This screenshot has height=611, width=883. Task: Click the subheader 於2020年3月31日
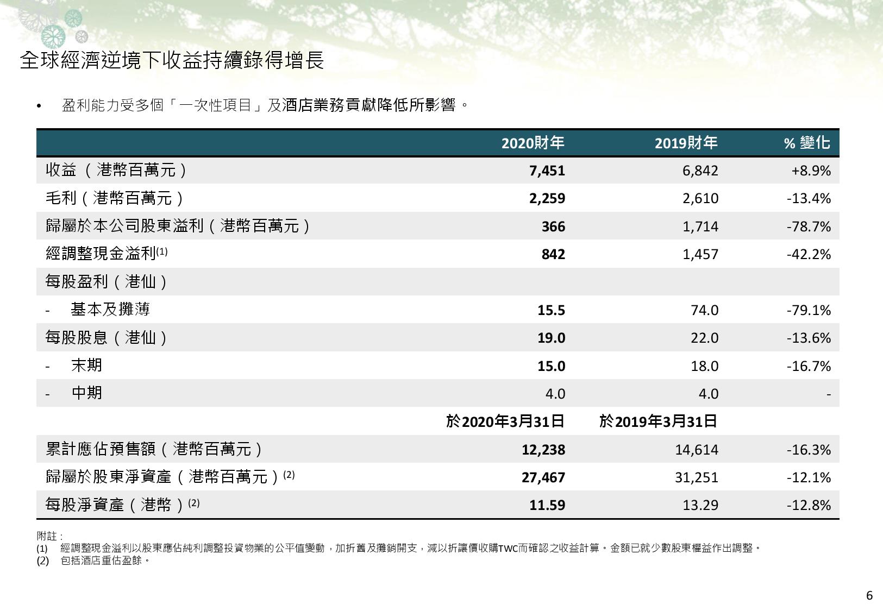coord(505,421)
